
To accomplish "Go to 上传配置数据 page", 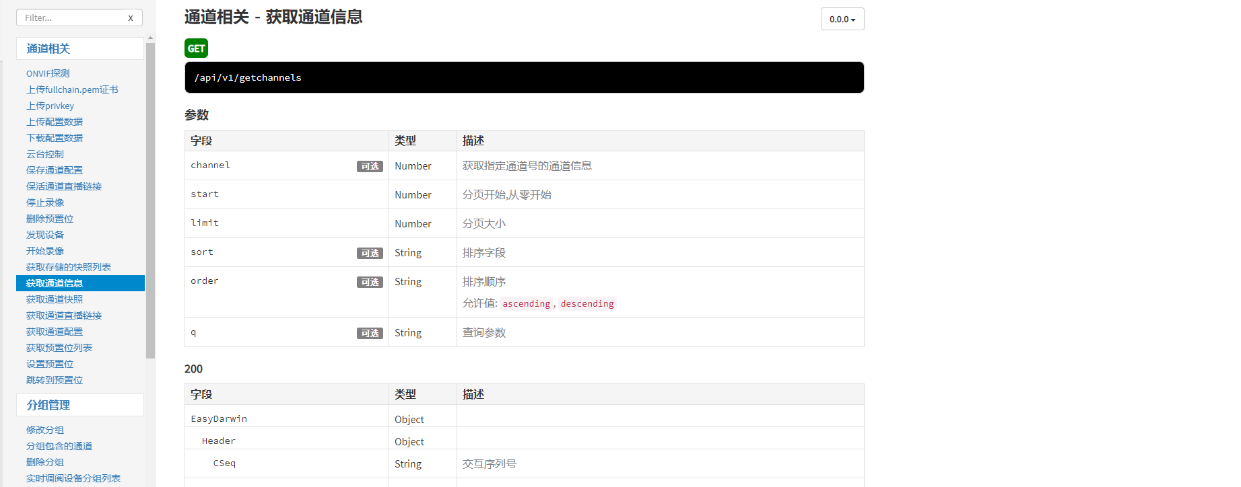I will [55, 122].
